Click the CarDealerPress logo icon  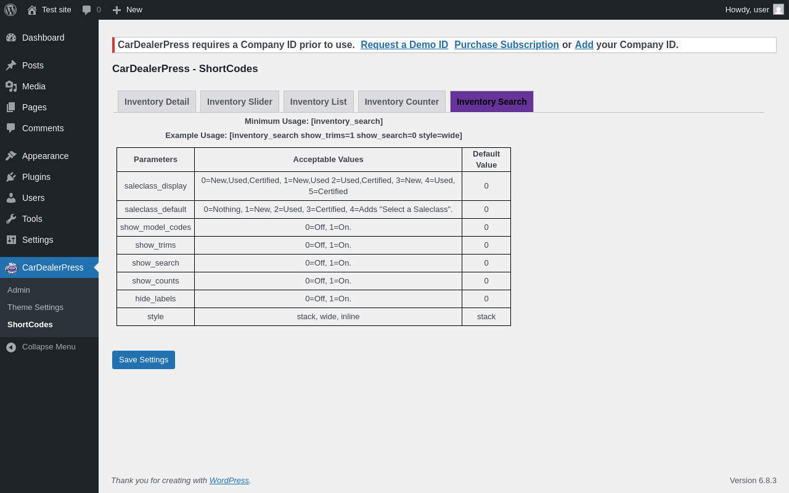tap(11, 267)
